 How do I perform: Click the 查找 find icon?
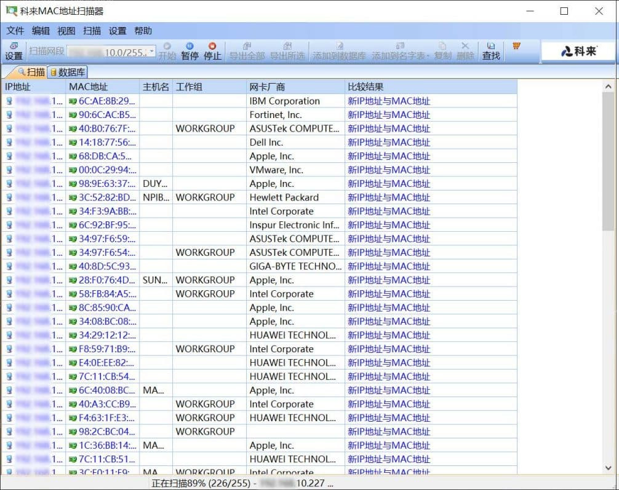(x=490, y=51)
